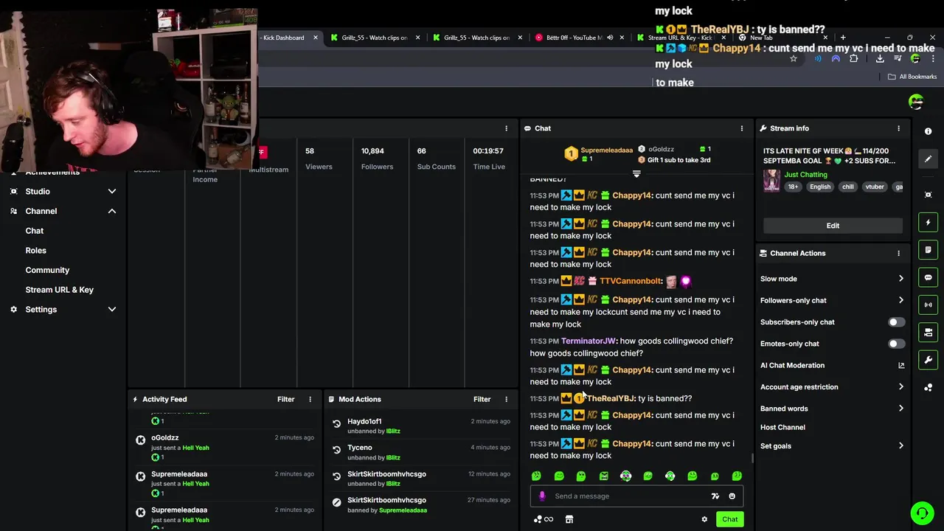Viewport: 944px width, 531px height.
Task: Open Chat panel three-dot menu
Action: point(742,128)
